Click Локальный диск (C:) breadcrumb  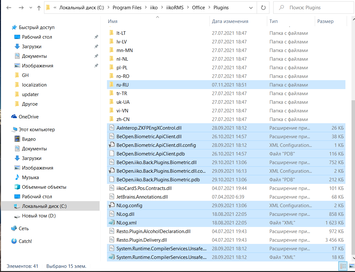(x=81, y=8)
